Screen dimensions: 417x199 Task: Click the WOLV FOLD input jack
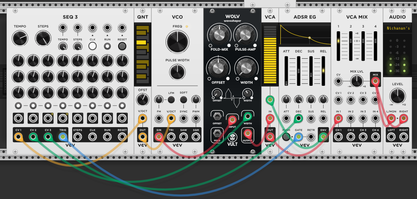[x=217, y=133]
